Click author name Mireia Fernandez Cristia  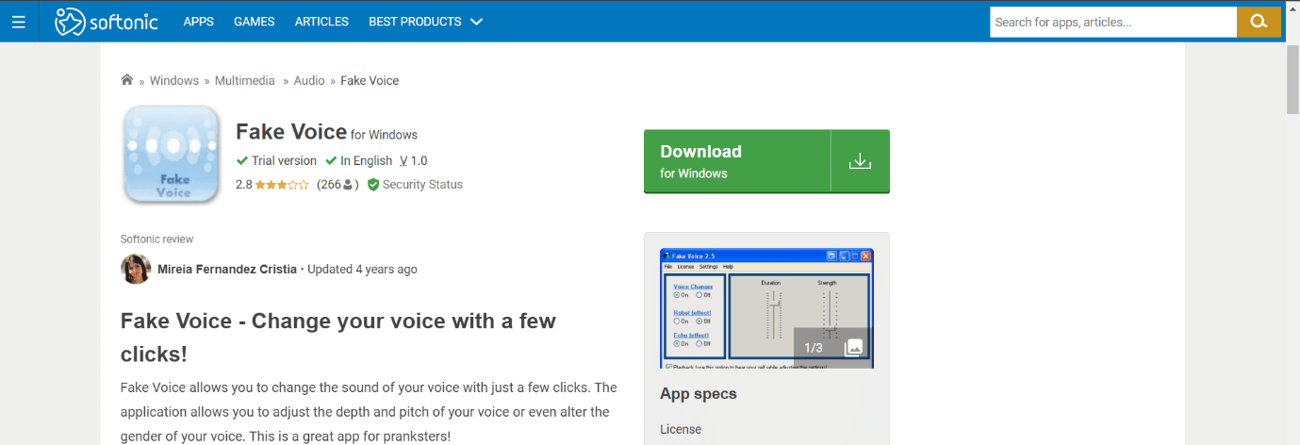pos(227,269)
